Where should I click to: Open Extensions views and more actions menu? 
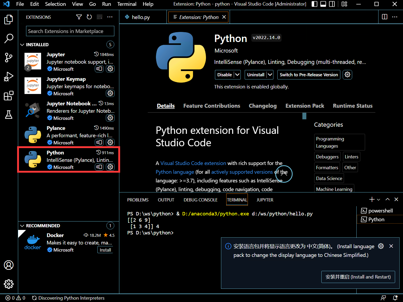[x=110, y=17]
